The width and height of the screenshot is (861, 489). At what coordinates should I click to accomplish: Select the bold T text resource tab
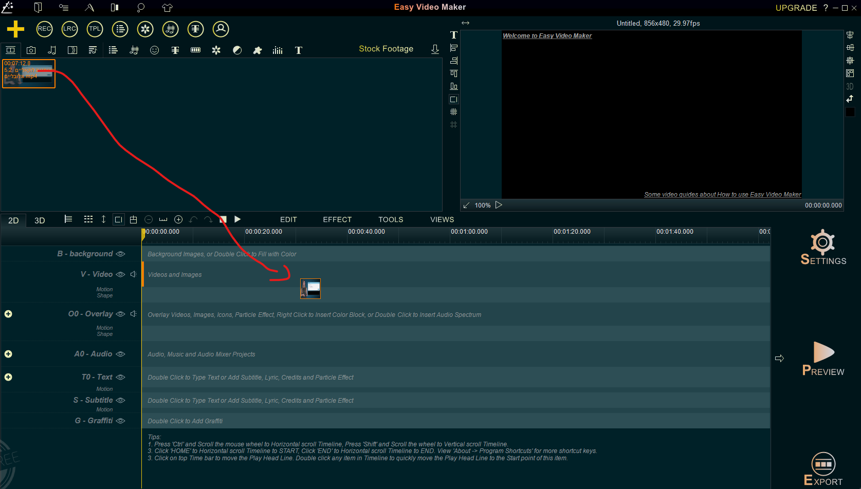click(299, 50)
